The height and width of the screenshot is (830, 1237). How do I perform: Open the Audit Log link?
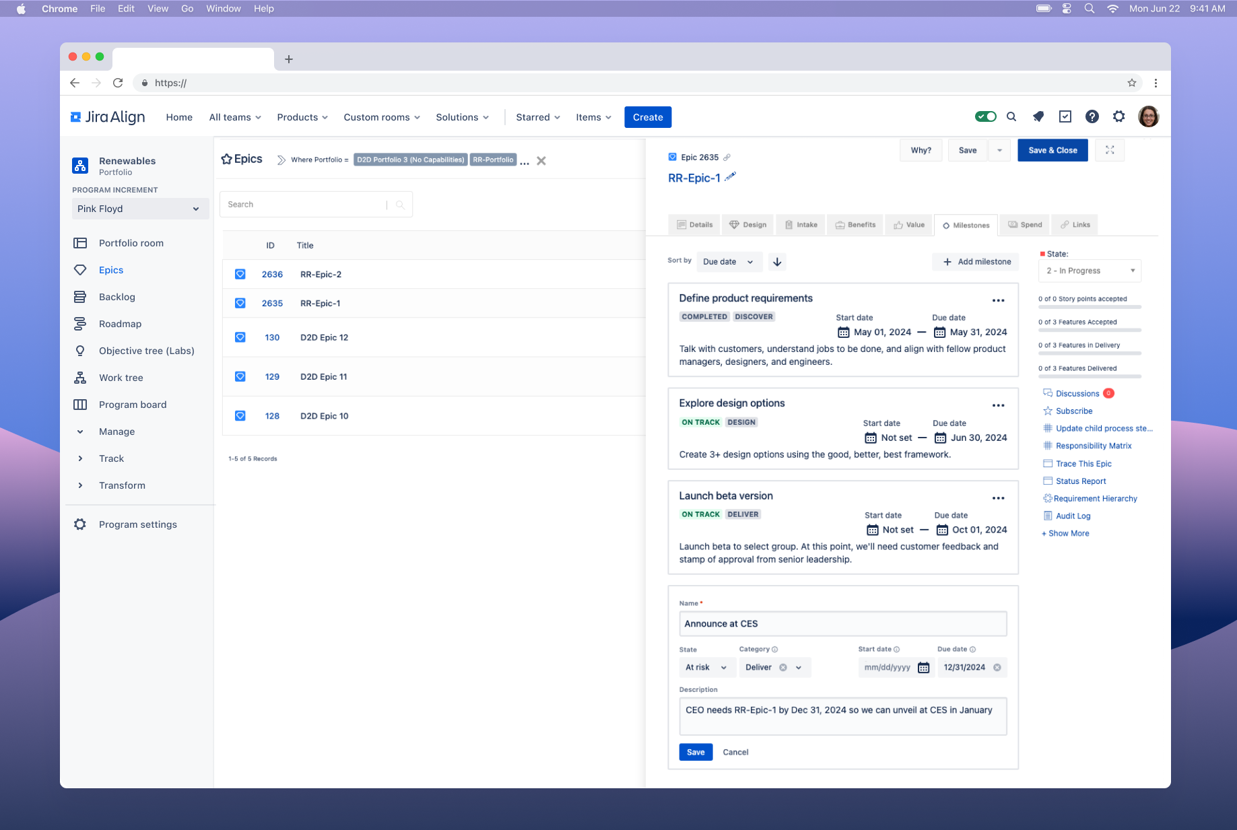coord(1073,516)
